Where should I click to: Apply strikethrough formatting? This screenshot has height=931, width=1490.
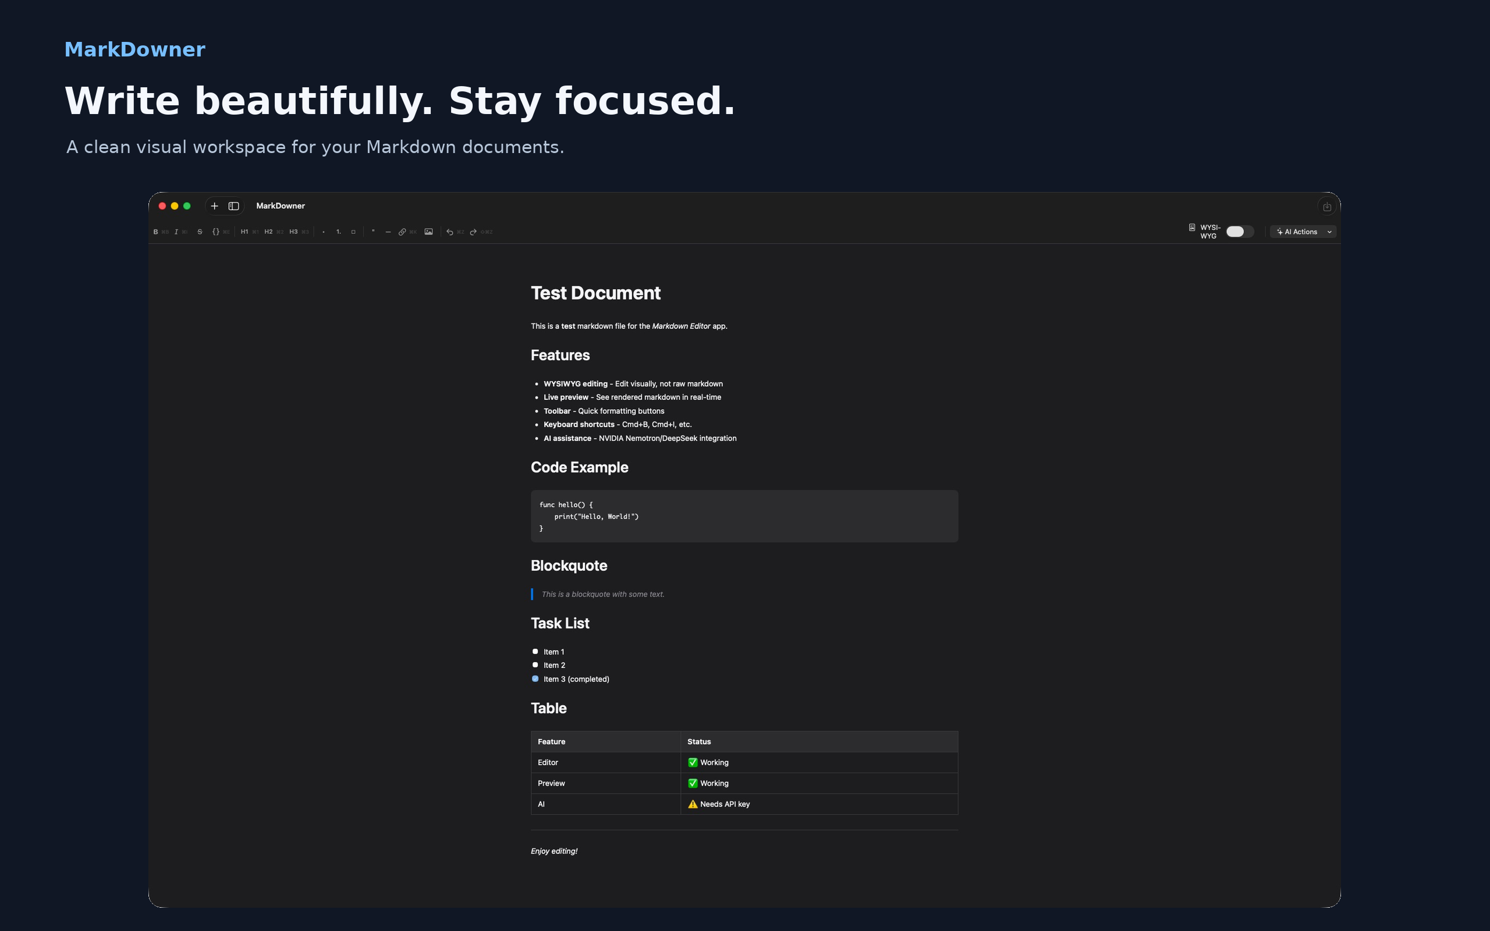[200, 232]
